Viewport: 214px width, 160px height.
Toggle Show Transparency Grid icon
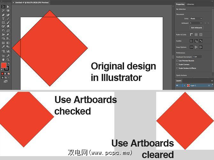201,35
